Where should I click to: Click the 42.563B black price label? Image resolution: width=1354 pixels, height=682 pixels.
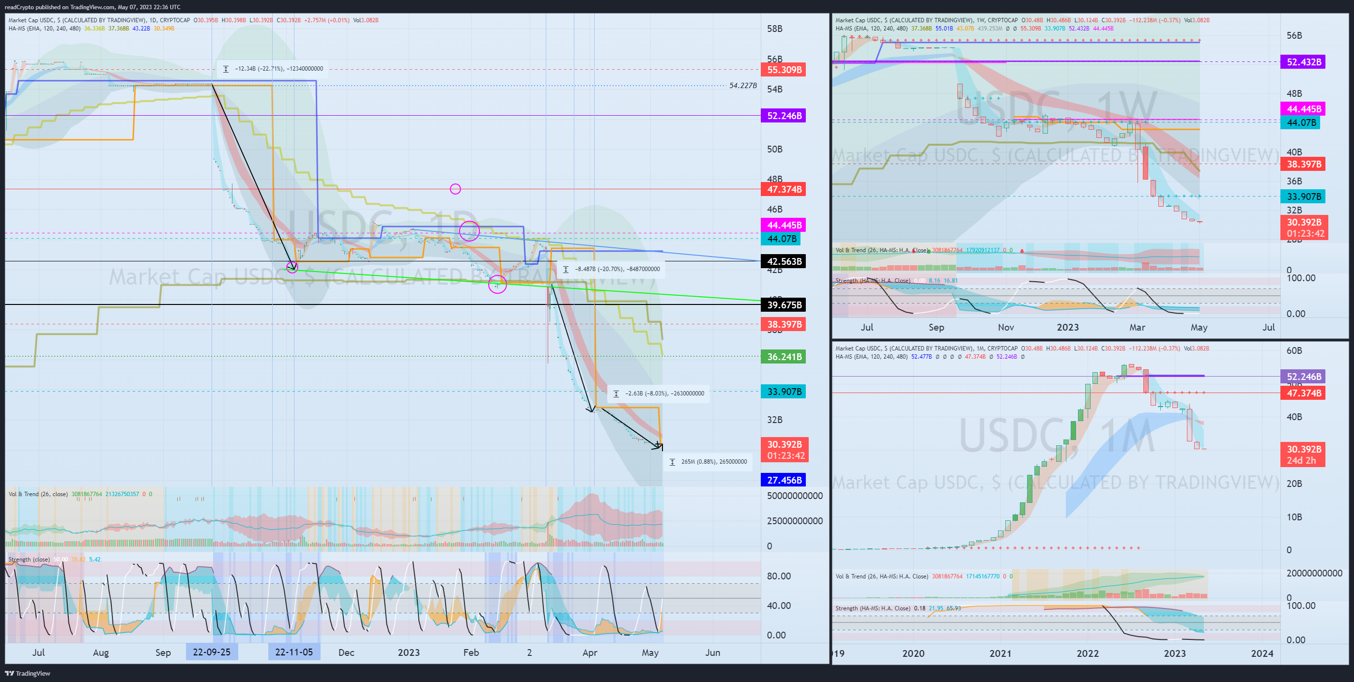pos(783,261)
